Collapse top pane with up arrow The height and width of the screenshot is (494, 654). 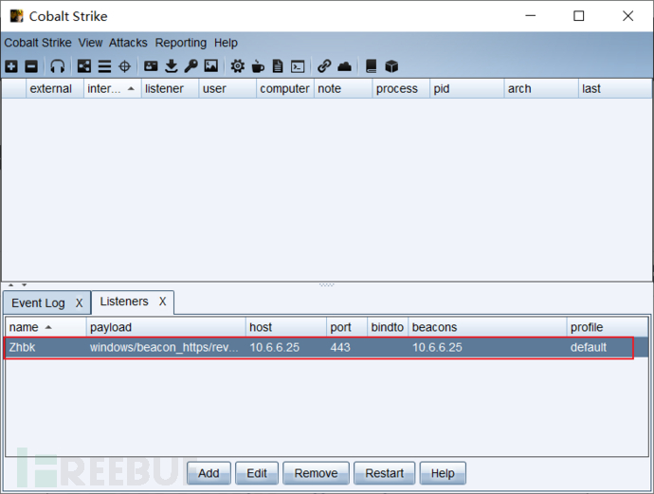11,285
